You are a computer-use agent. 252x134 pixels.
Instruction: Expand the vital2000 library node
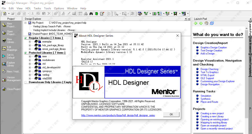[x=30, y=78]
